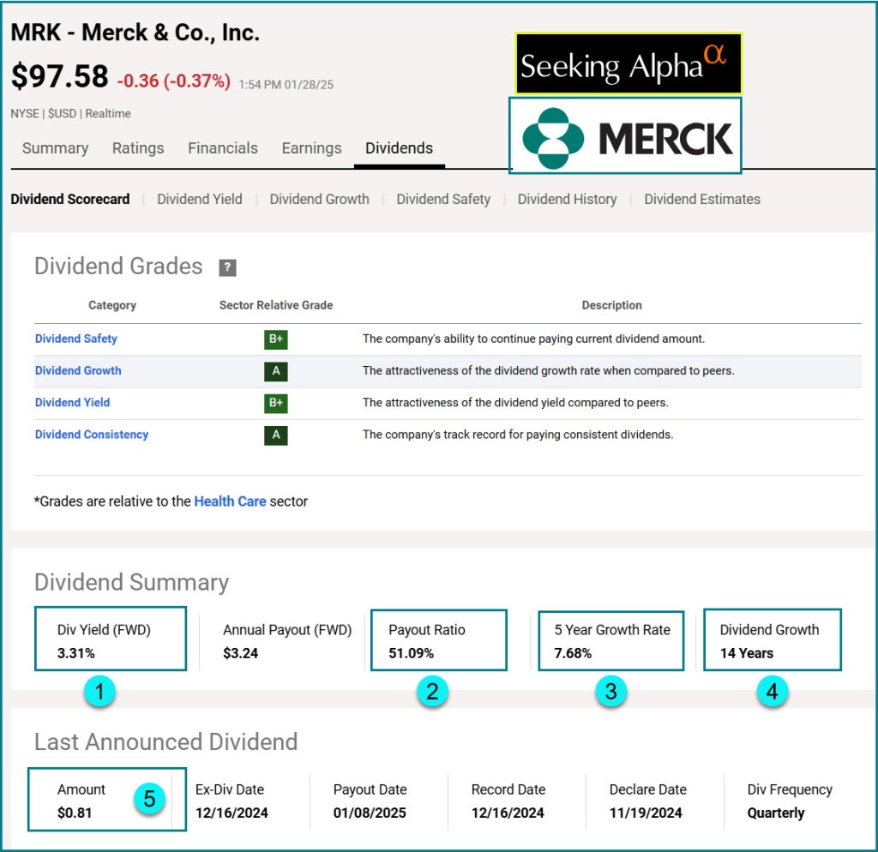Click the Dividend Grades help question-mark icon
Viewport: 878px width, 852px height.
click(x=227, y=267)
